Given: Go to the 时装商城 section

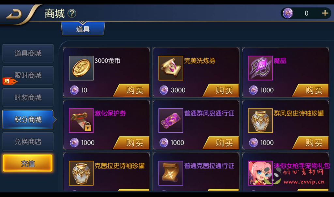Looking at the screenshot, I should coord(28,98).
